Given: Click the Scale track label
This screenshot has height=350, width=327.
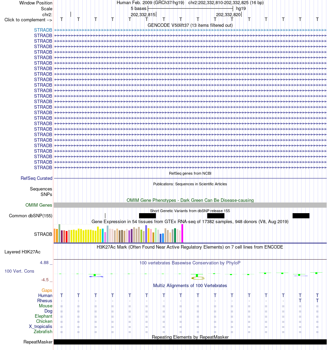Looking at the screenshot, I should click(x=46, y=9).
